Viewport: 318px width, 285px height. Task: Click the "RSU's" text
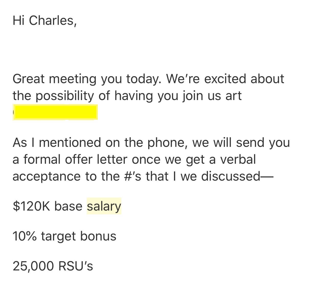coord(76,266)
